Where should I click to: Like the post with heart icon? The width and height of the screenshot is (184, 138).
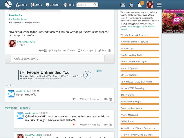(40, 51)
